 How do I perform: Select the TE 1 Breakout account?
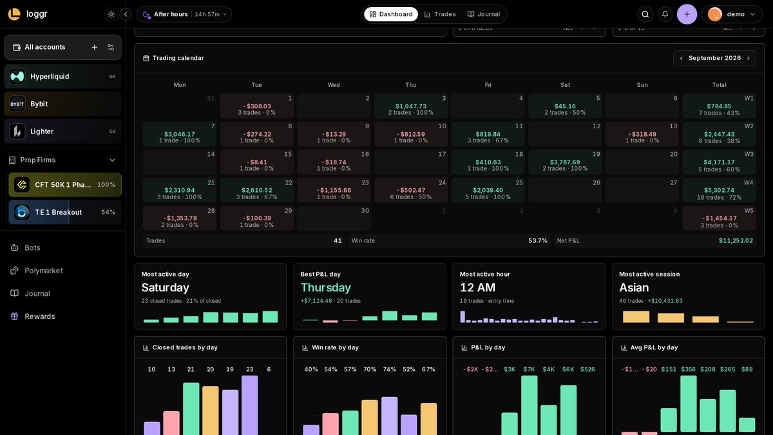click(65, 212)
